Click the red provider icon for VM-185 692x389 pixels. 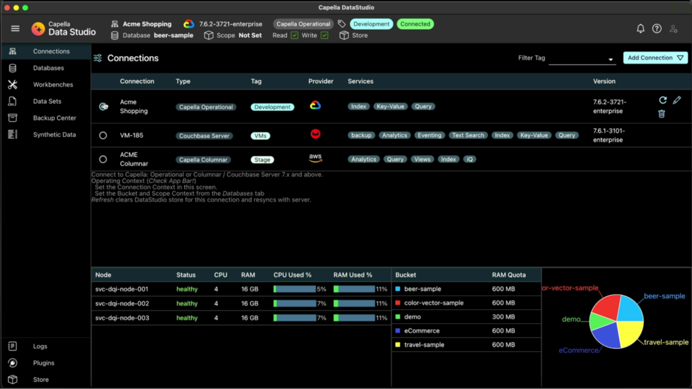pos(315,134)
